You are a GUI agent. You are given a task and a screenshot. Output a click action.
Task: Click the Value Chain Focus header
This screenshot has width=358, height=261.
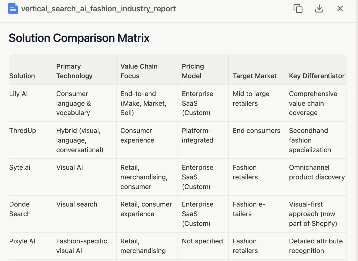pos(139,71)
